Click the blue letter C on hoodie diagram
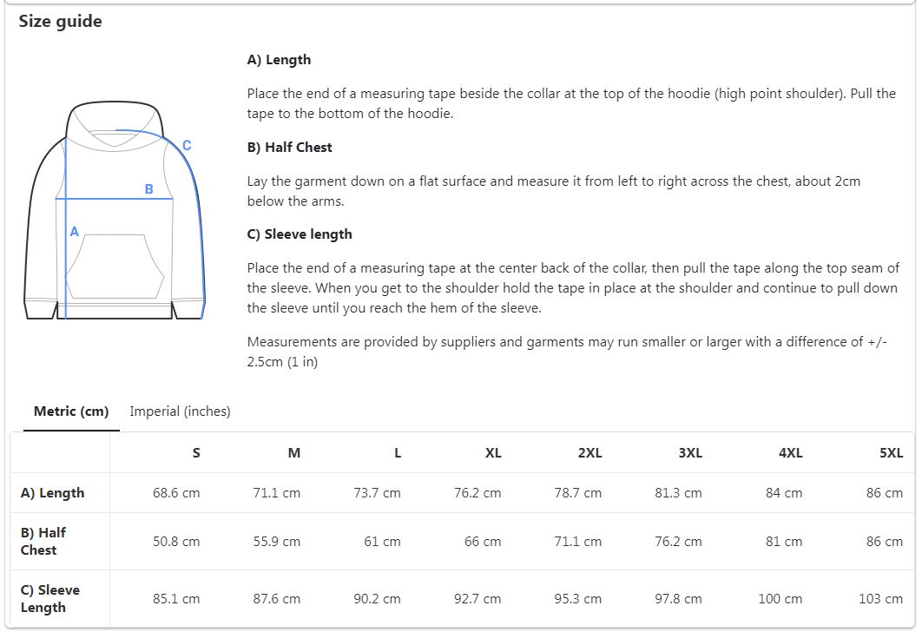Image resolution: width=922 pixels, height=632 pixels. [x=187, y=145]
